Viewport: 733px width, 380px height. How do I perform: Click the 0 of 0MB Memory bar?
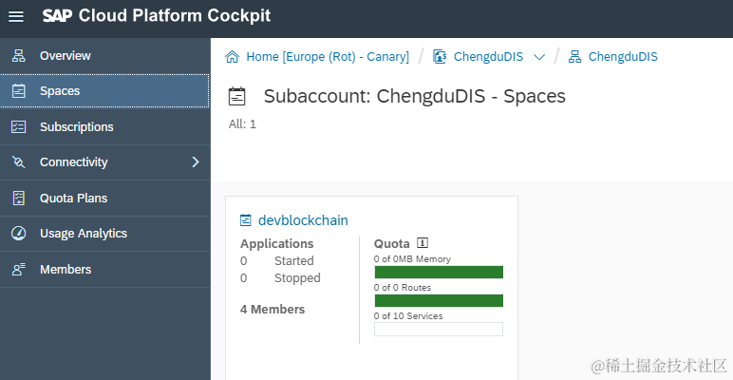pyautogui.click(x=439, y=272)
